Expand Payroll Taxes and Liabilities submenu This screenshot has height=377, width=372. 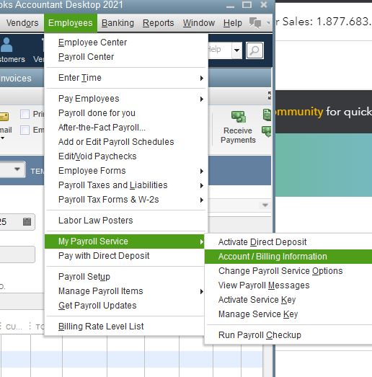(126, 185)
